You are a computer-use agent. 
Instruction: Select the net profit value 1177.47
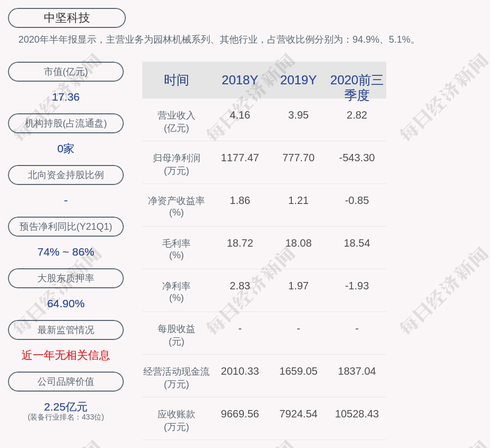[240, 158]
